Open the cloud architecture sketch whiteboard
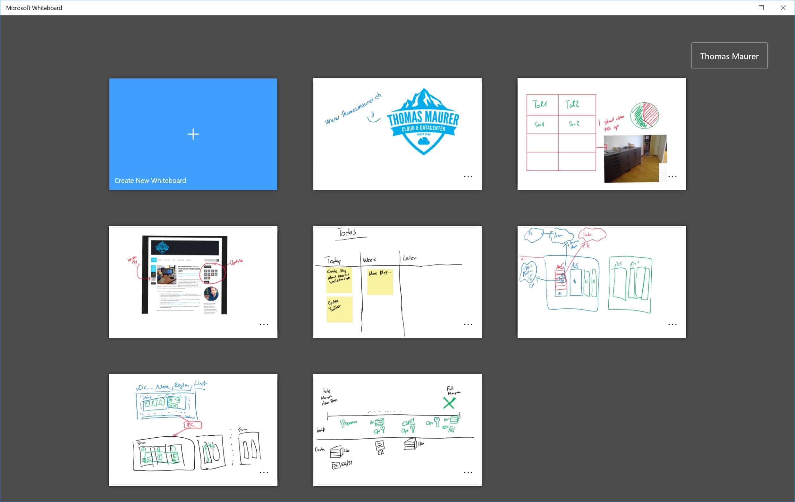This screenshot has width=795, height=502. (602, 282)
